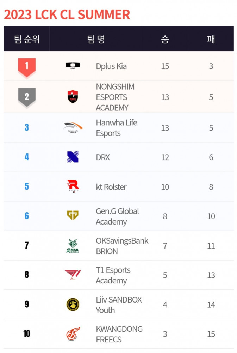The image size is (237, 353).
Task: Click the Liiv SANDBOX round logo
Action: pos(73,304)
